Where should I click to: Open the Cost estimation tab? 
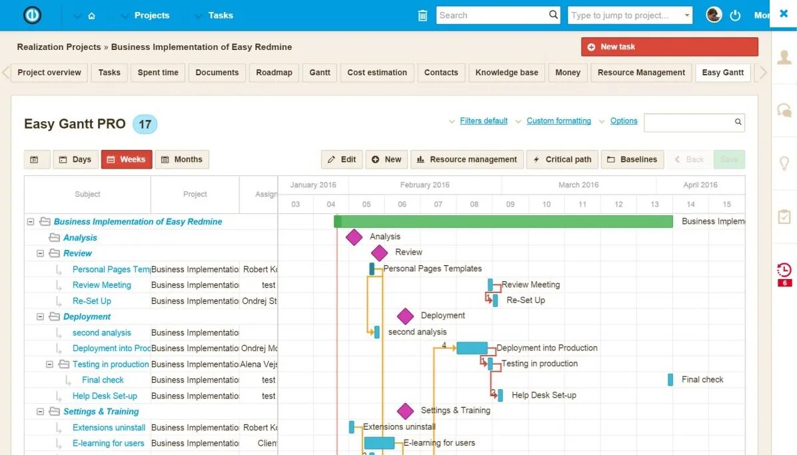(x=377, y=73)
